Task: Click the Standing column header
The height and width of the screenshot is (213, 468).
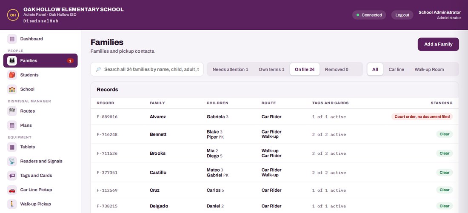Action: [442, 103]
